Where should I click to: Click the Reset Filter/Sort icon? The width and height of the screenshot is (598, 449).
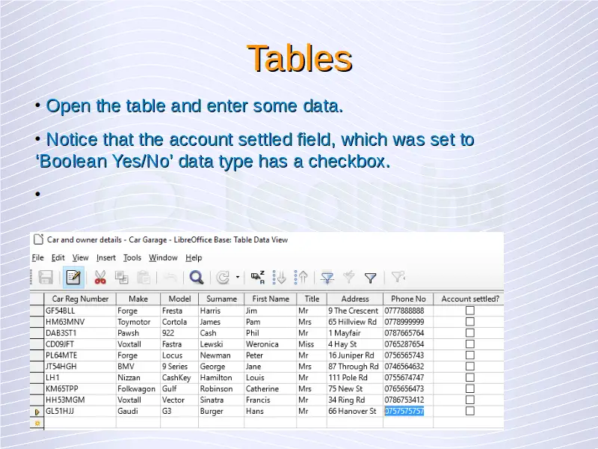[x=398, y=277]
